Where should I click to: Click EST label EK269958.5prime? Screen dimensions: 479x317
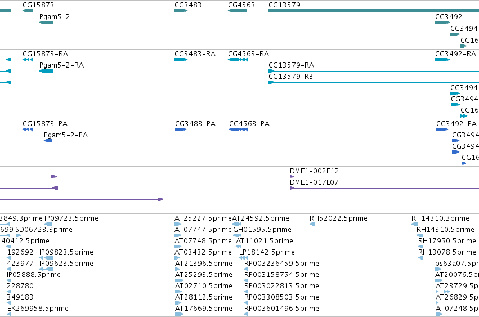coord(38,309)
